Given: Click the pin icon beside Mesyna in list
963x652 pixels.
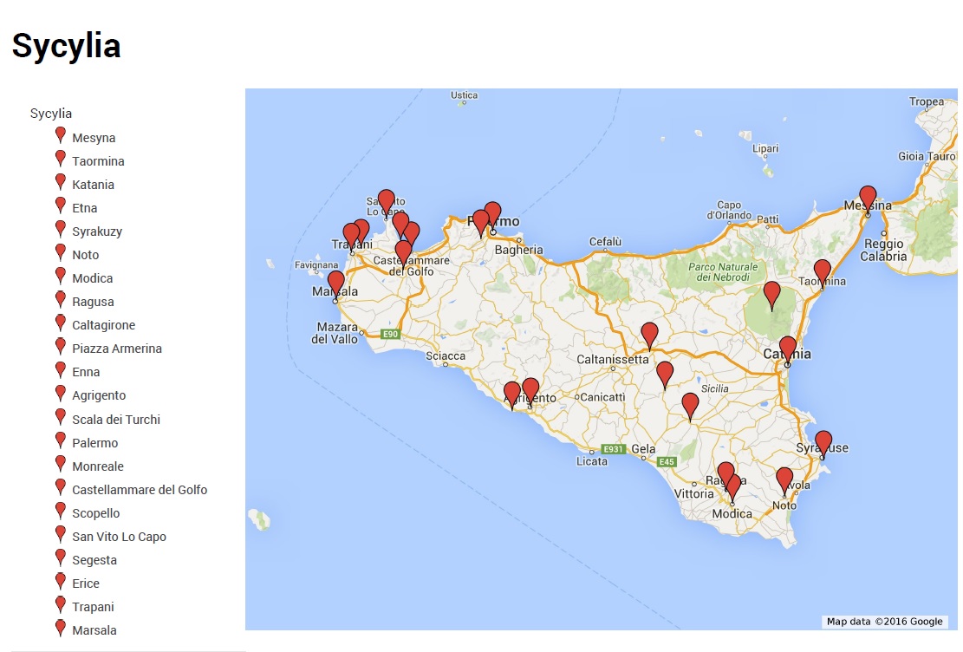Looking at the screenshot, I should pyautogui.click(x=61, y=135).
